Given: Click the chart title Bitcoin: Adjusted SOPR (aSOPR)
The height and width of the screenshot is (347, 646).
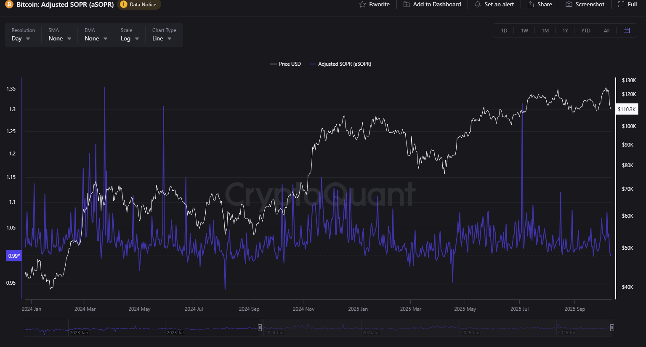Looking at the screenshot, I should pyautogui.click(x=65, y=4).
